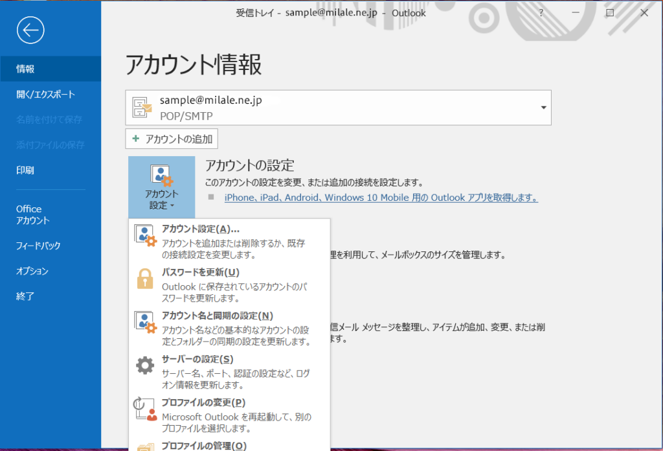
Task: Select 印刷 in the sidebar
Action: point(51,170)
